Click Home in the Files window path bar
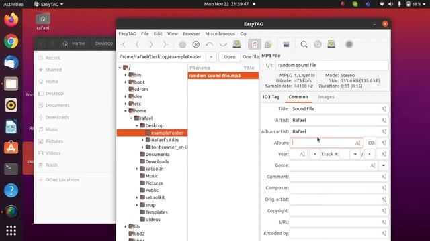The height and width of the screenshot is (241, 430). pyautogui.click(x=74, y=44)
